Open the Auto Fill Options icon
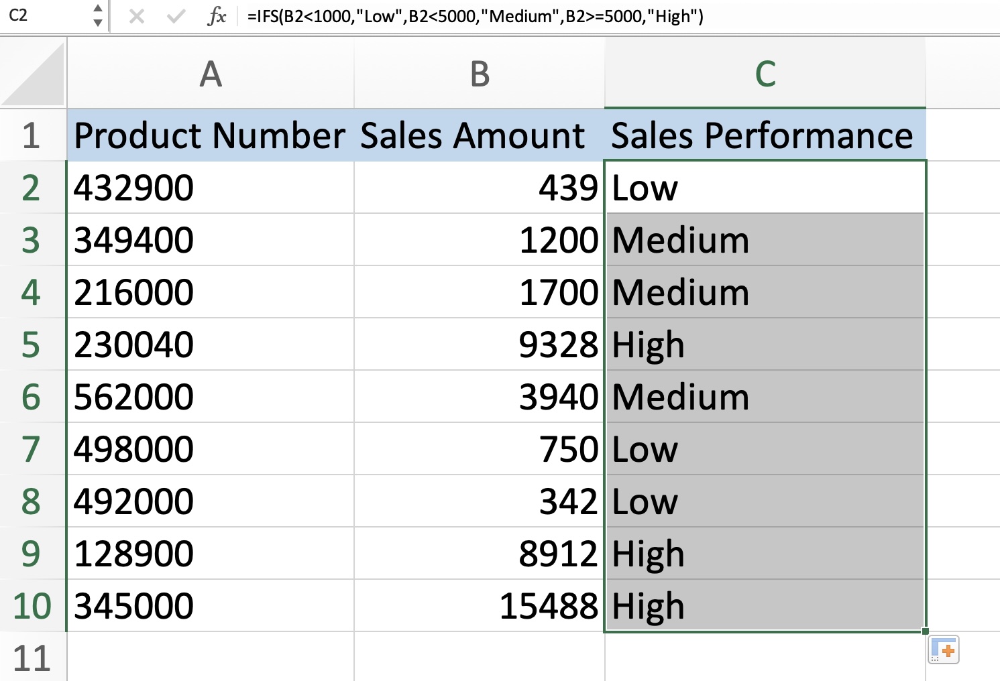 [944, 649]
